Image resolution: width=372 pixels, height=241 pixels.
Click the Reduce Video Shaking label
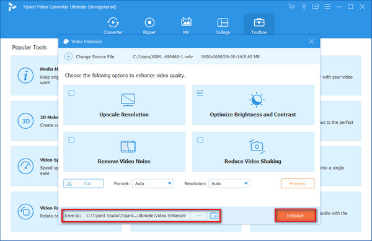[253, 161]
